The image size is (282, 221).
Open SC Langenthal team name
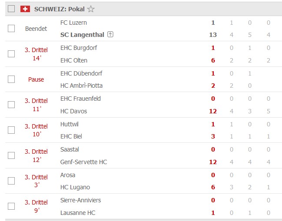tap(82, 35)
